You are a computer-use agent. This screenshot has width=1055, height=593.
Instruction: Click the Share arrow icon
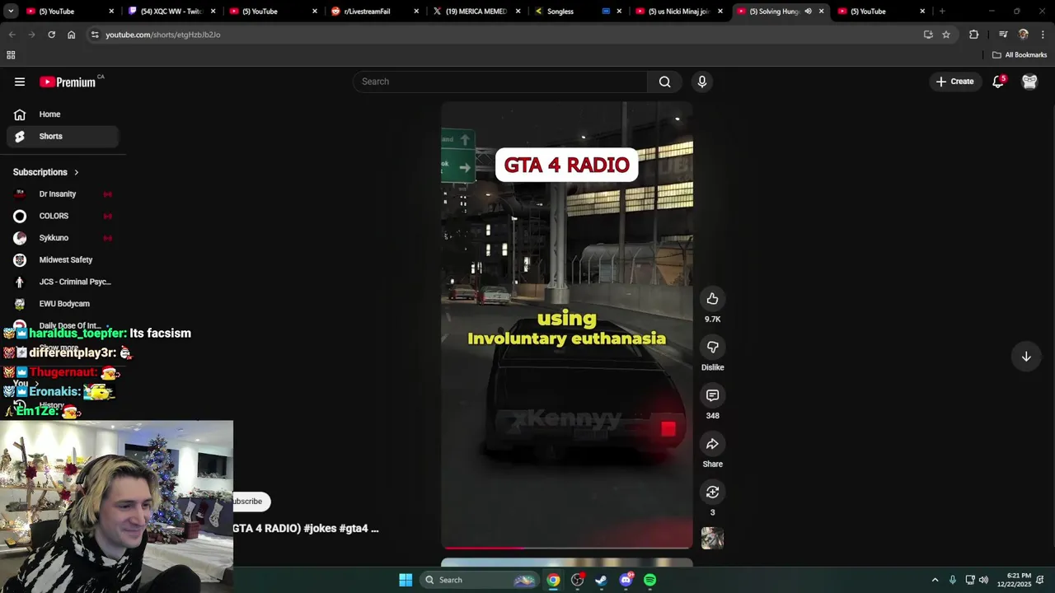tap(712, 444)
